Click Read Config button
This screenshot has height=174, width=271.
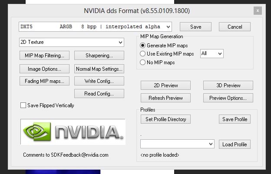pyautogui.click(x=99, y=94)
